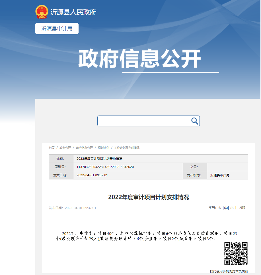Viewport: 261px width, 275px height.
Task: Click the magnifier search icon
Action: coord(194,121)
